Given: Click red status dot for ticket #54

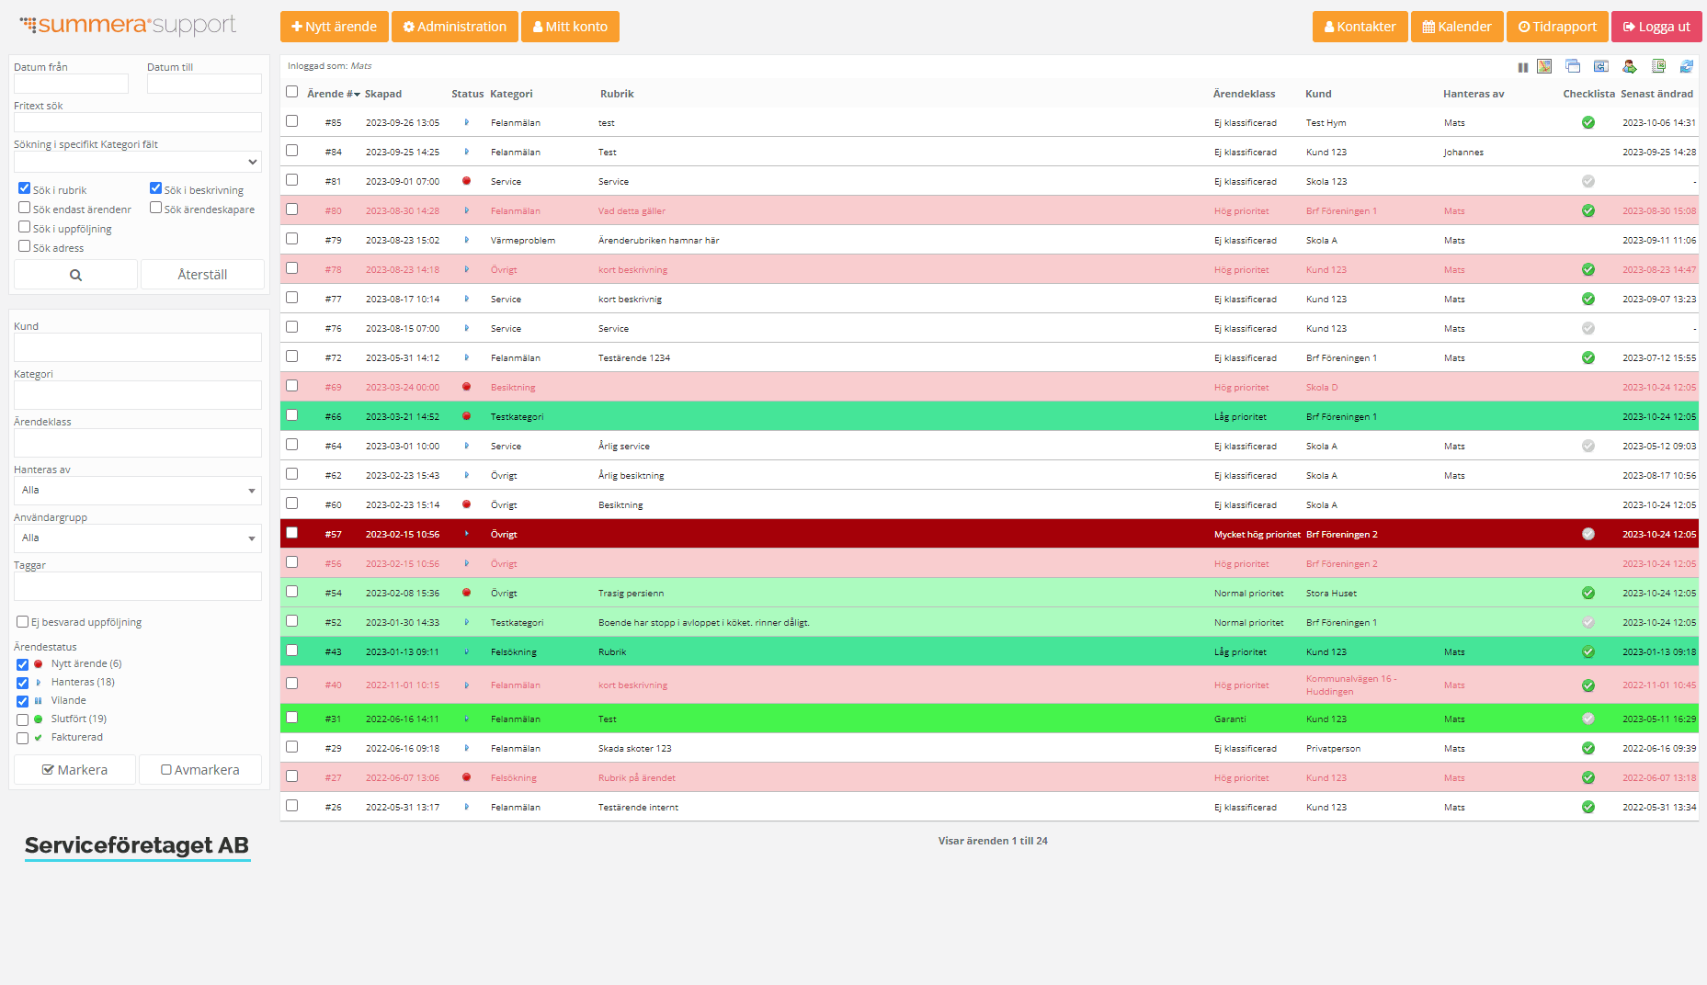Looking at the screenshot, I should pyautogui.click(x=467, y=593).
